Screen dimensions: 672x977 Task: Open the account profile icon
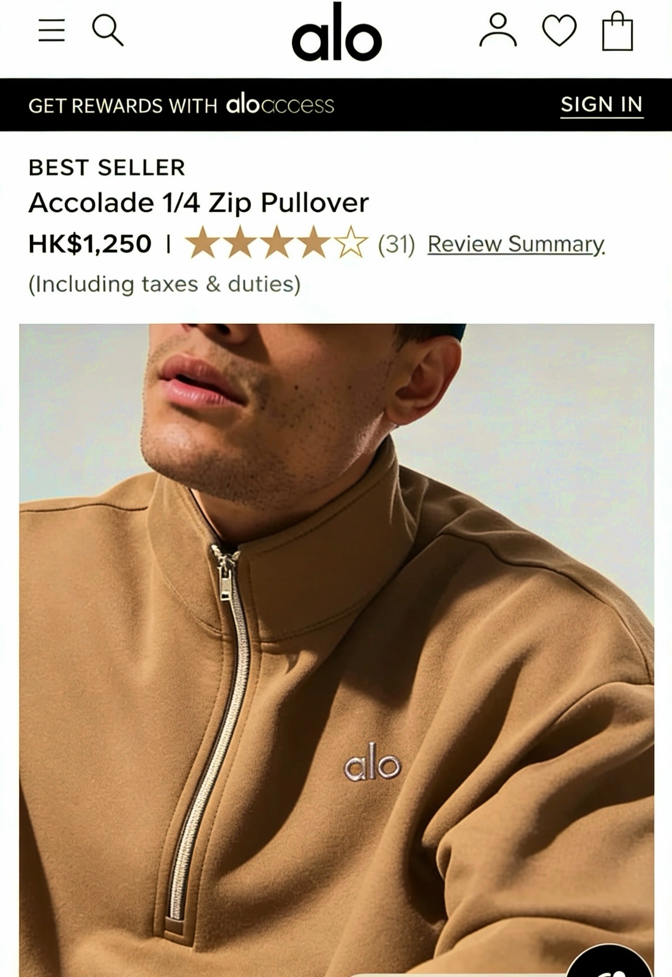[498, 30]
